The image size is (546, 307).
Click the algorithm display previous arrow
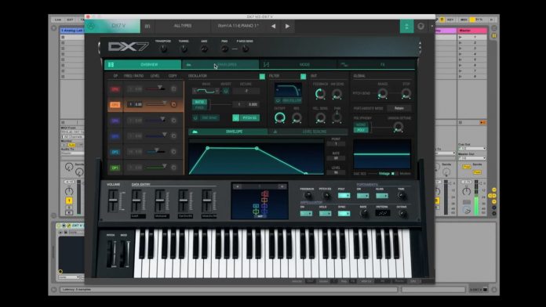238,186
